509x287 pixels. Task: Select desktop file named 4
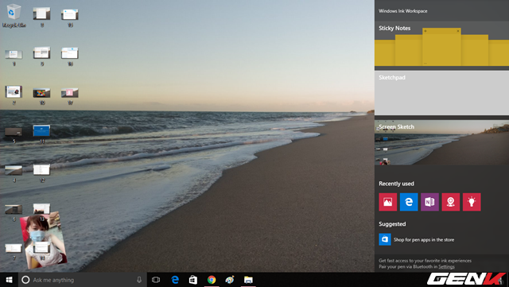(14, 173)
